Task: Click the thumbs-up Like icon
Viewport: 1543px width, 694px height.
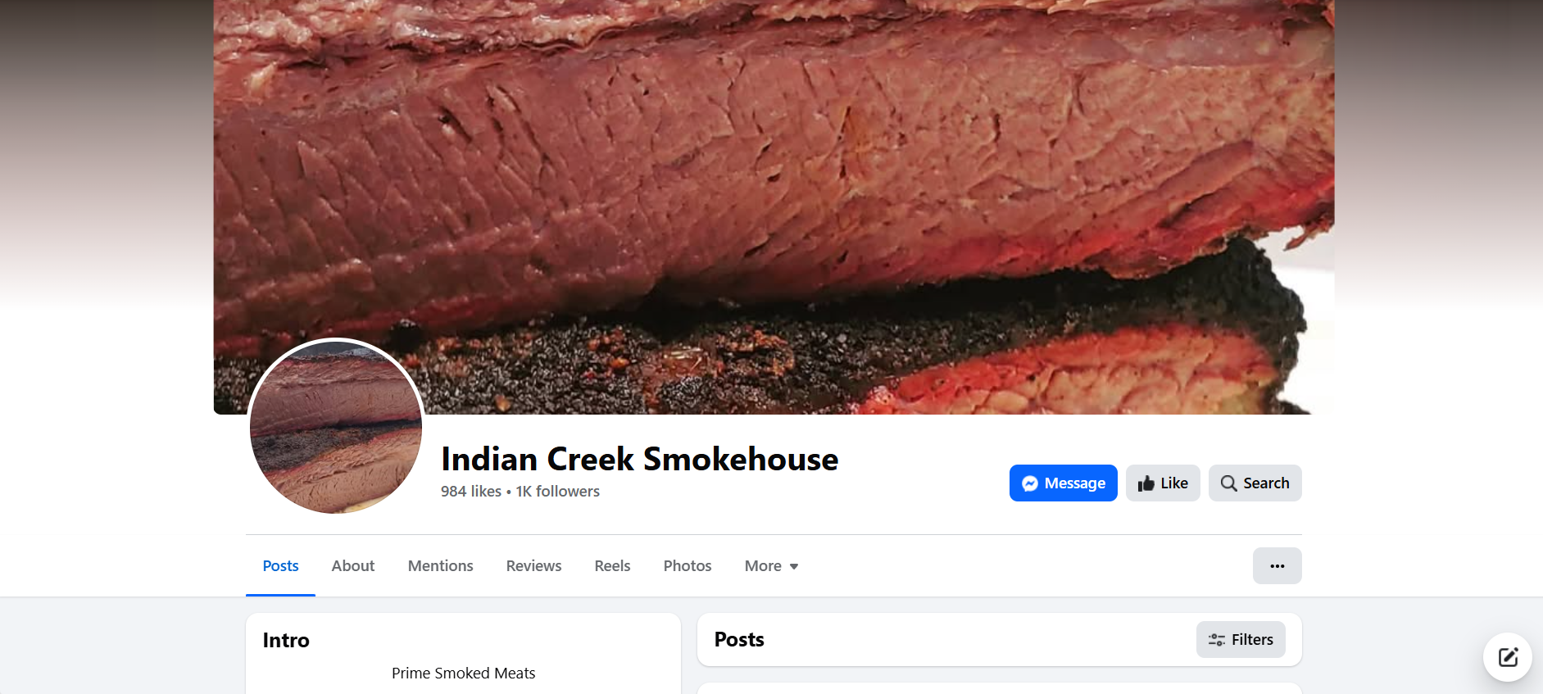Action: click(x=1146, y=483)
